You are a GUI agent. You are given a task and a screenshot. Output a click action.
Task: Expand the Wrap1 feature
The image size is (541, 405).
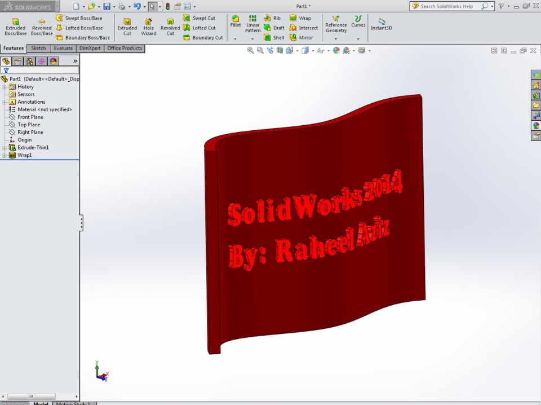point(4,155)
